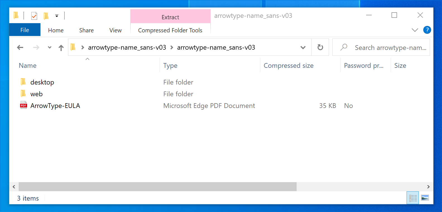
Task: Click the search magnifier icon
Action: pos(344,47)
